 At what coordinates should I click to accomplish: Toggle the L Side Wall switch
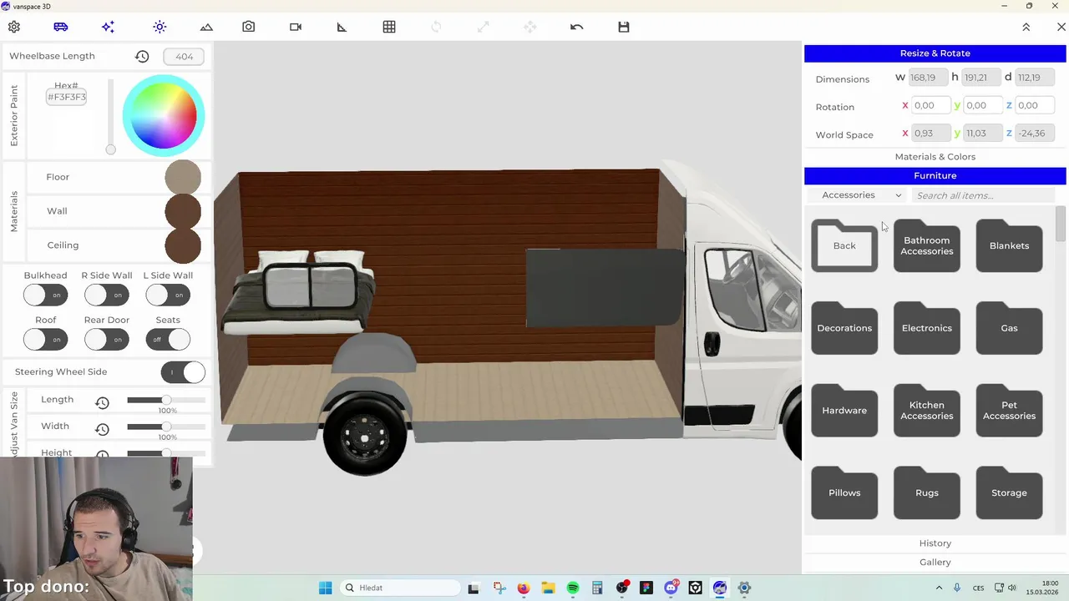point(168,295)
